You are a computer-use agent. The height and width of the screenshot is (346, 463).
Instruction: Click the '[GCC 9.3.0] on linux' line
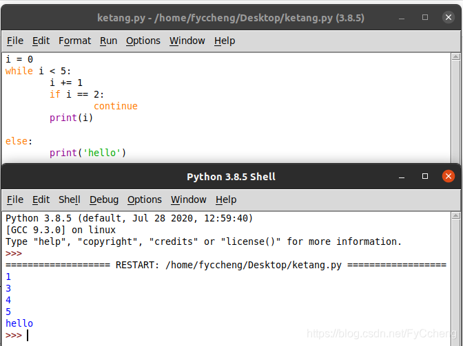click(61, 230)
